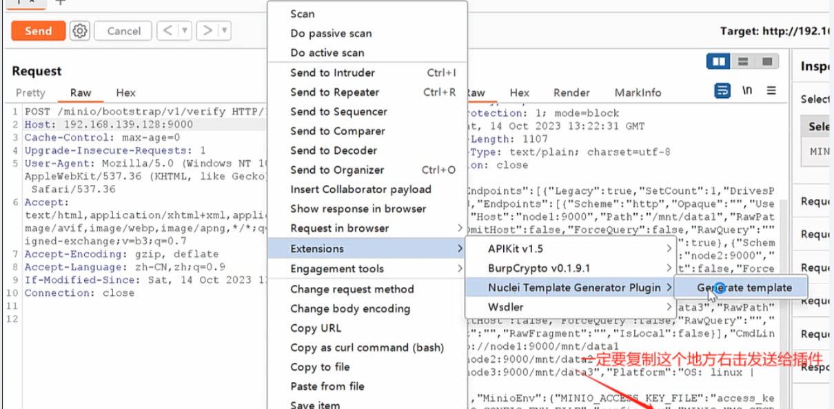
Task: Choose Copy URL
Action: point(367,328)
